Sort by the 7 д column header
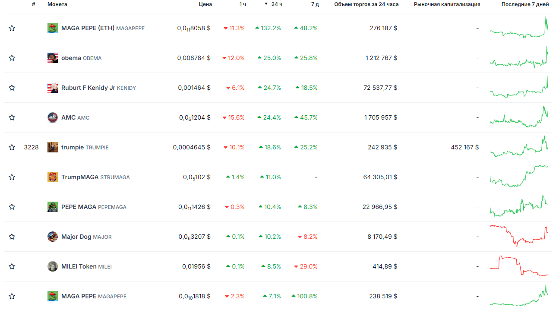 coord(315,4)
